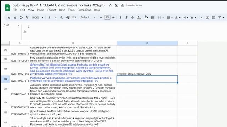Click cell 'Positive: 80%, Negative: 20%'
This screenshot has height=127, width=227.
point(147,69)
